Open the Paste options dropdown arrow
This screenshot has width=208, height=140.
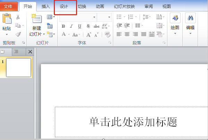tap(7, 35)
